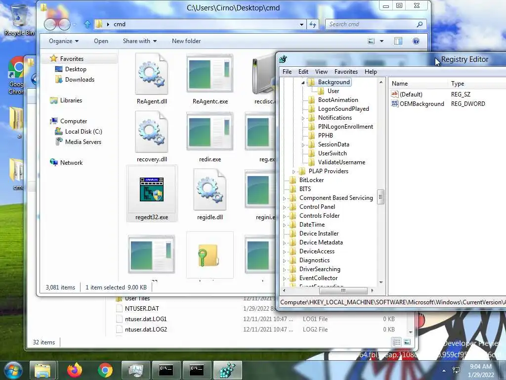Image resolution: width=506 pixels, height=380 pixels.
Task: Open the Share with dropdown
Action: point(140,41)
